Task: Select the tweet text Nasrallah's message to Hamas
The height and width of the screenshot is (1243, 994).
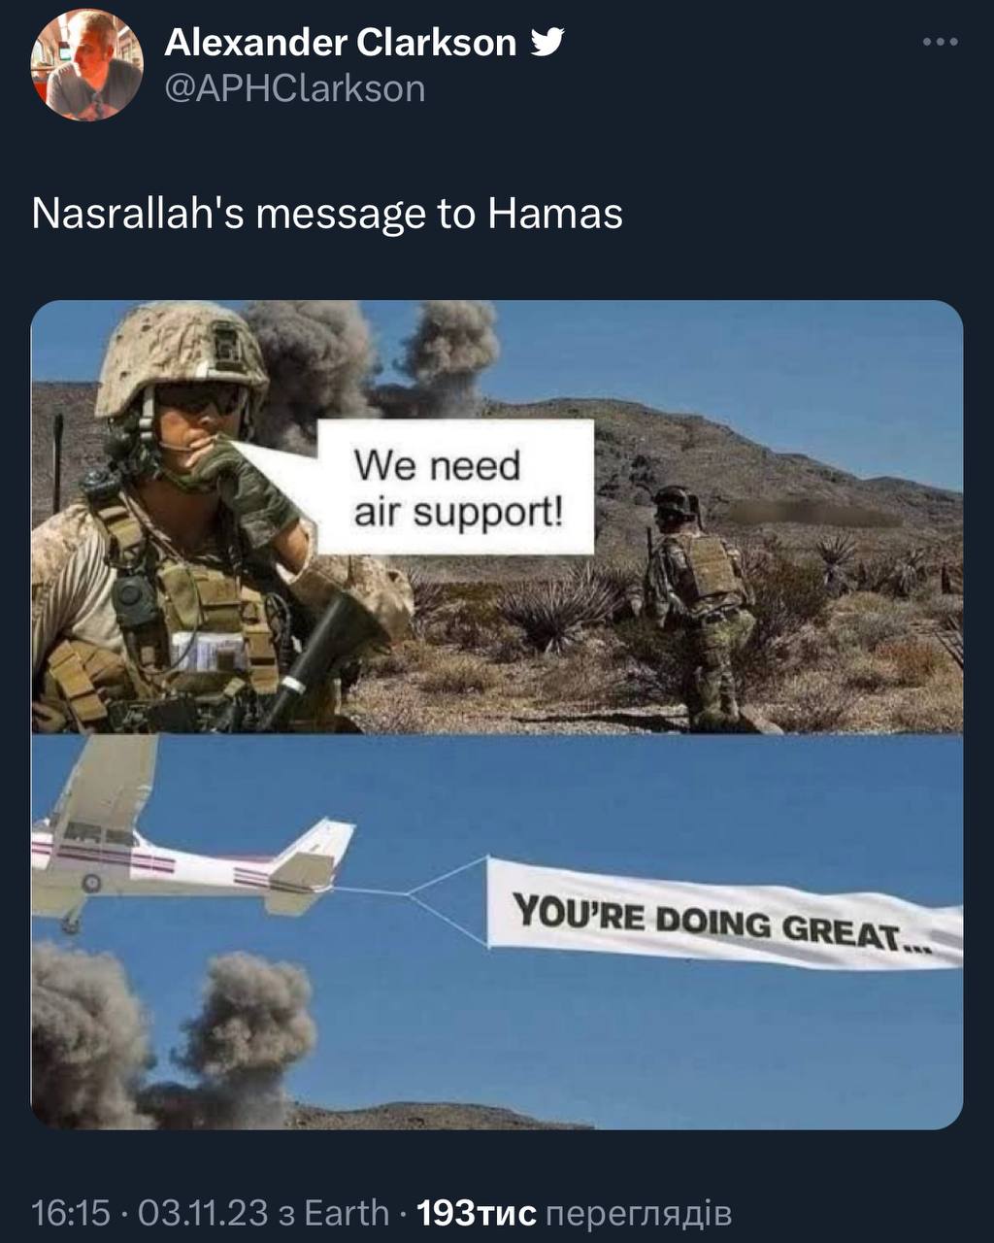Action: tap(327, 214)
